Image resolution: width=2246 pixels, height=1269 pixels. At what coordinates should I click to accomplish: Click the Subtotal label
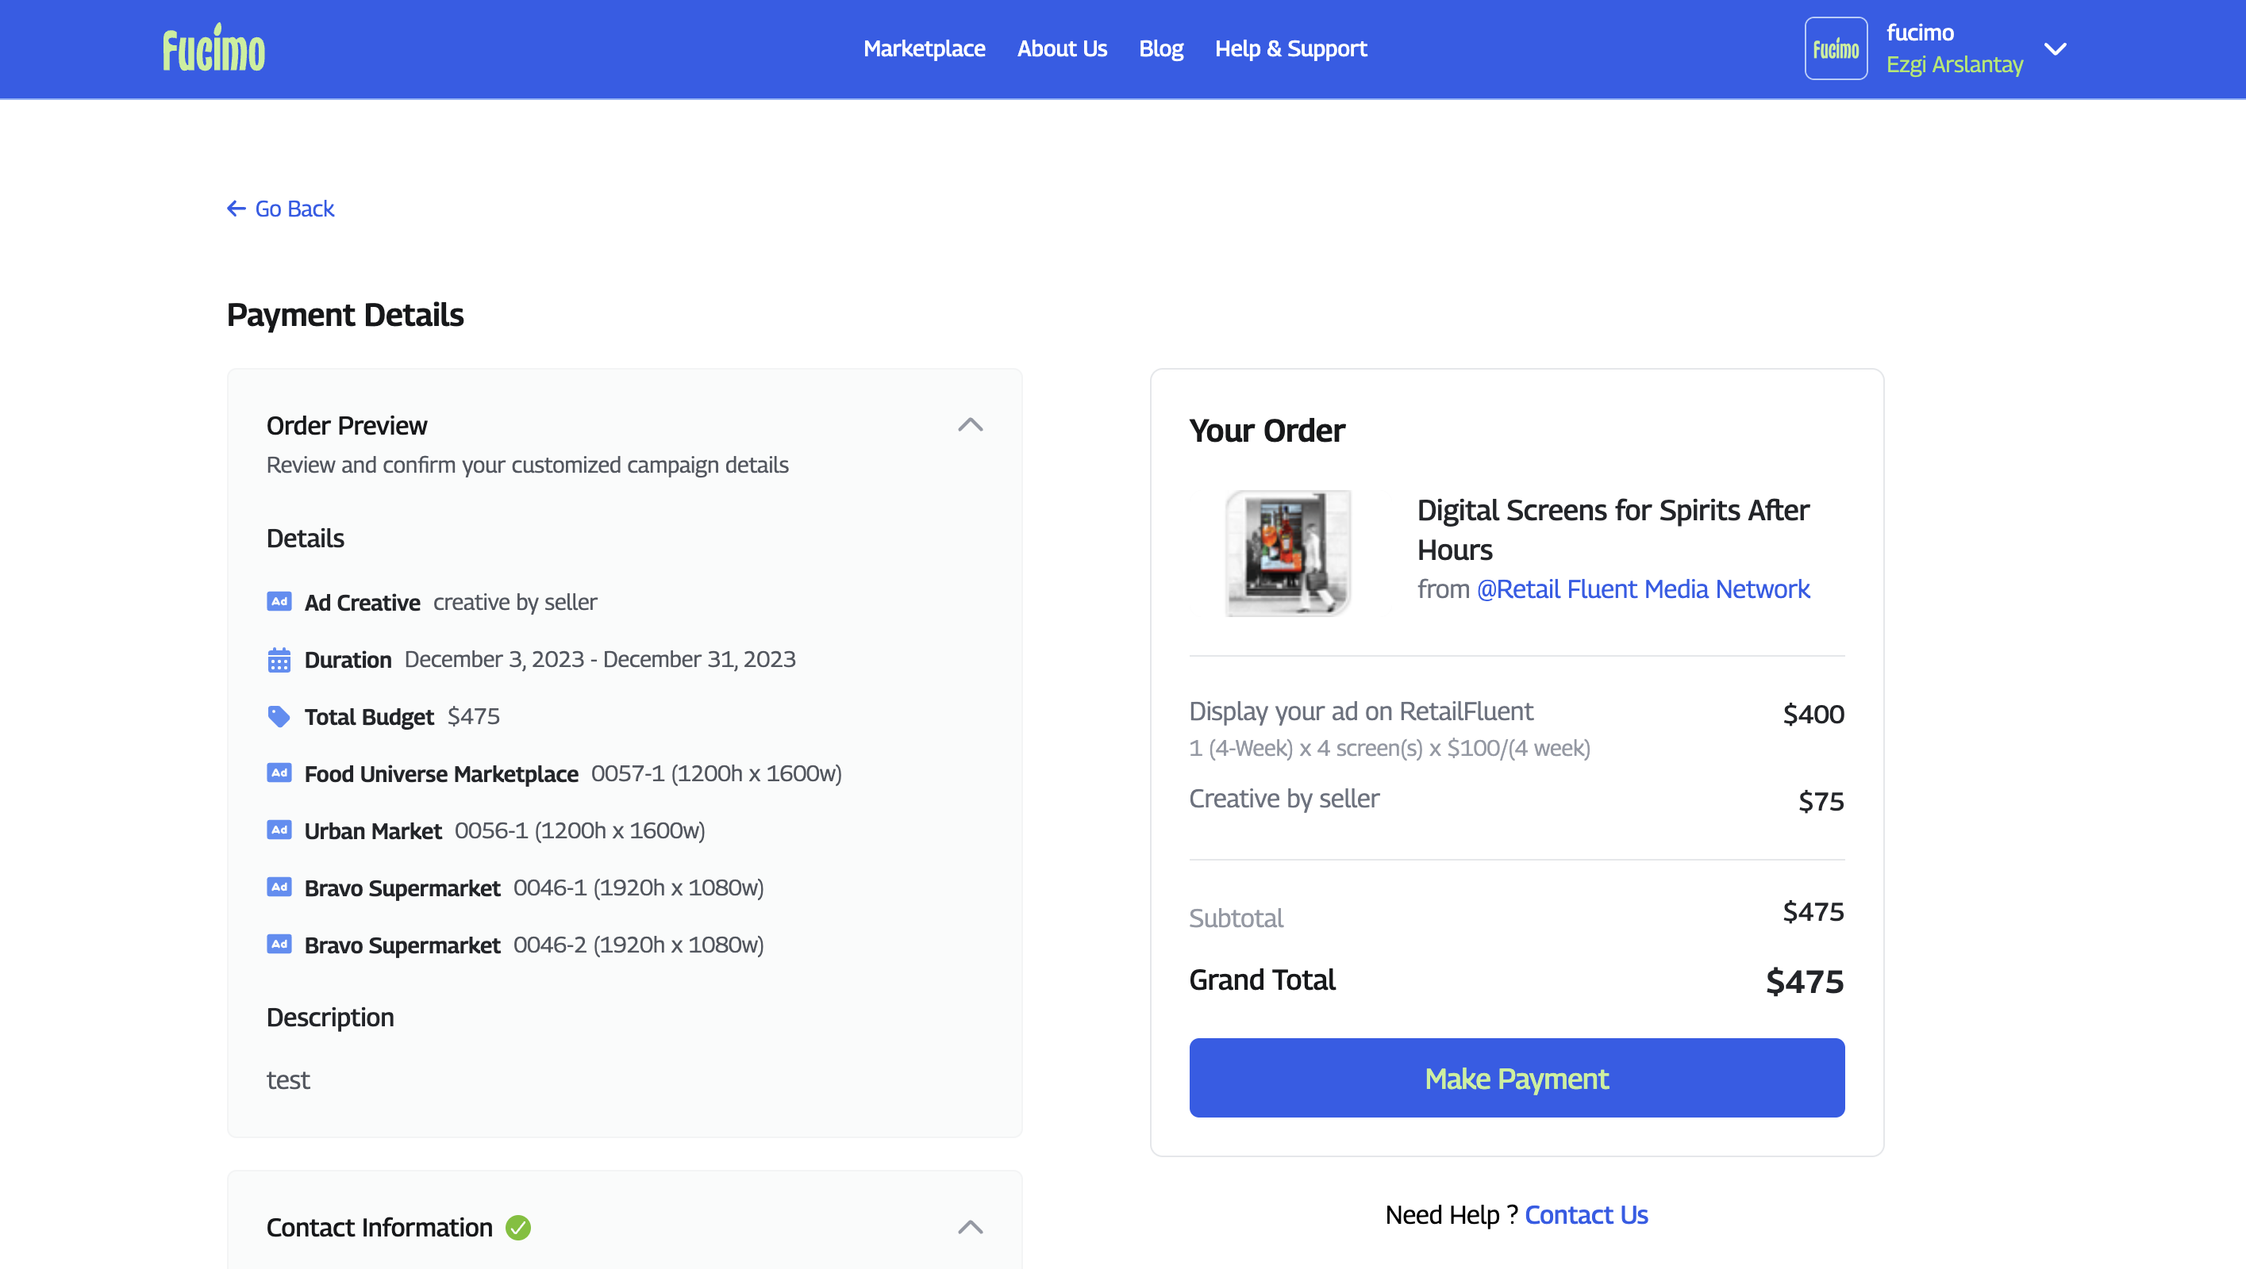tap(1236, 918)
